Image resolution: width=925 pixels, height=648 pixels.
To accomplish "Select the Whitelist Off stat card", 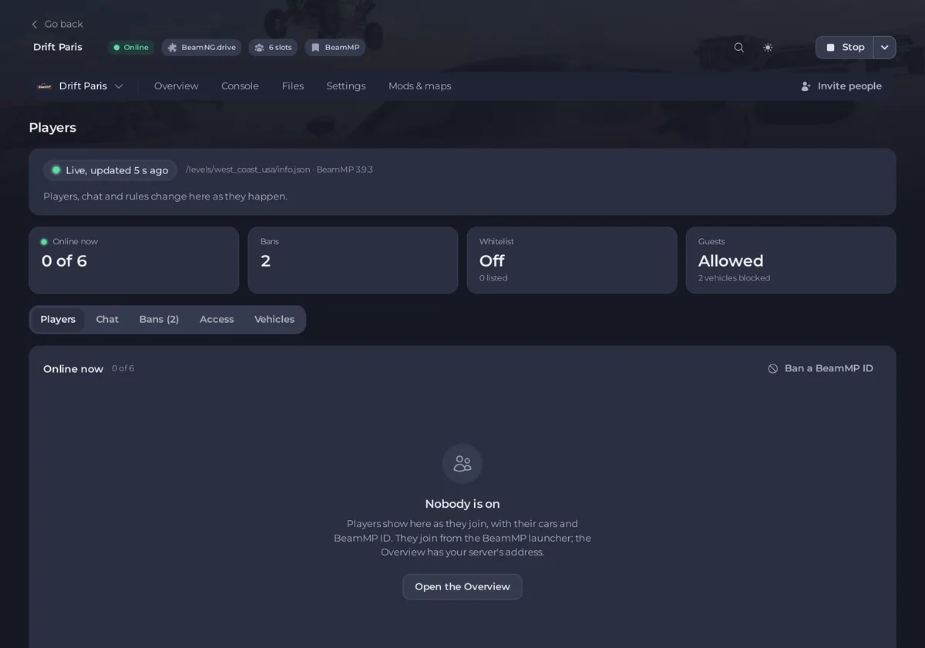I will (x=572, y=260).
